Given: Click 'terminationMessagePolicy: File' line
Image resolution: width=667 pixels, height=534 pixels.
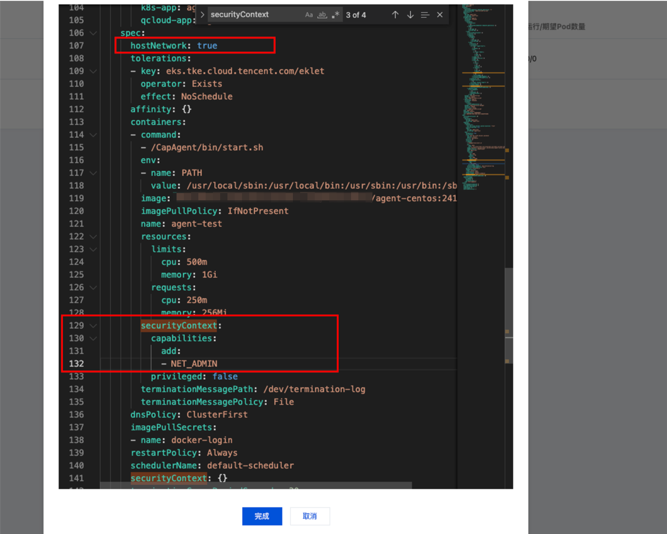Looking at the screenshot, I should (217, 402).
